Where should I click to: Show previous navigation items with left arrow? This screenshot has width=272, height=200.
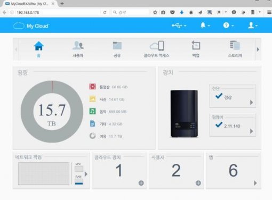pos(16,49)
